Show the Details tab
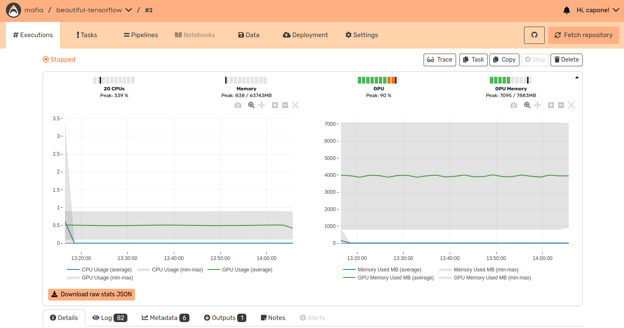Image resolution: width=624 pixels, height=328 pixels. [x=64, y=318]
